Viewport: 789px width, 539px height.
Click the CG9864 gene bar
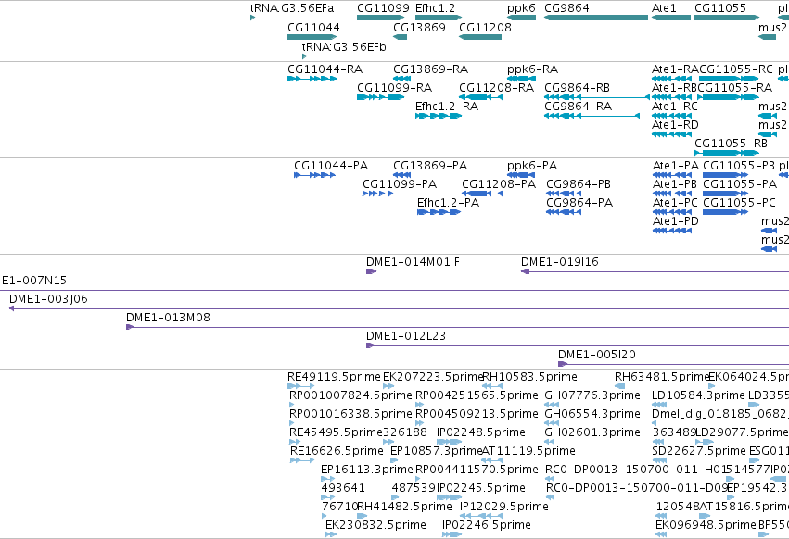596,18
